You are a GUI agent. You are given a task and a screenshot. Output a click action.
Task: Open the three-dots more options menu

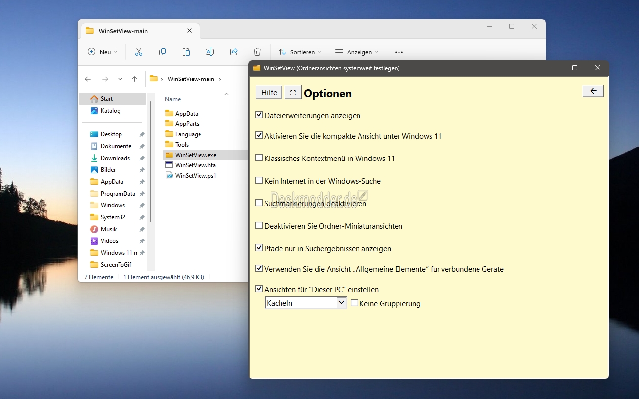[x=399, y=52]
